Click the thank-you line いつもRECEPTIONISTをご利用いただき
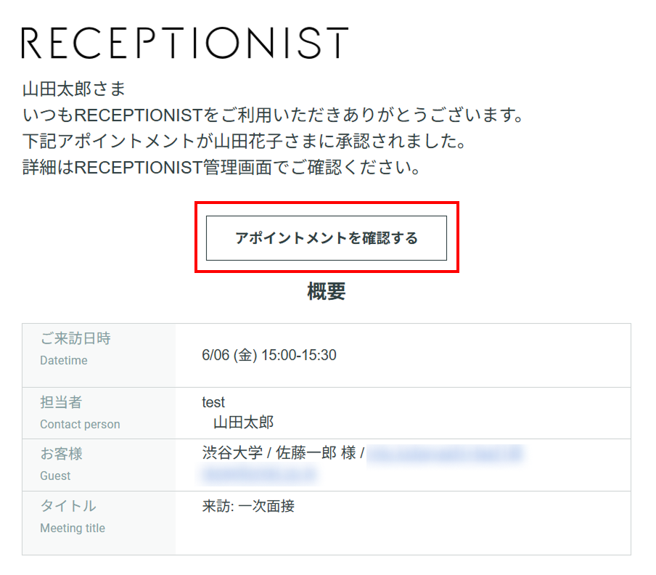 coord(273,115)
